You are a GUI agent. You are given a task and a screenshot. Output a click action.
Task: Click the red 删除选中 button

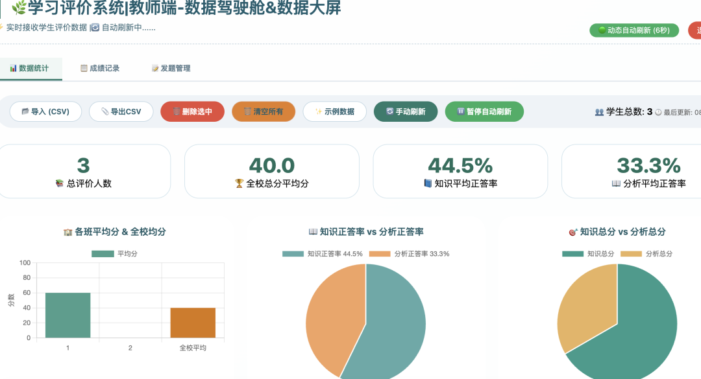coord(192,111)
